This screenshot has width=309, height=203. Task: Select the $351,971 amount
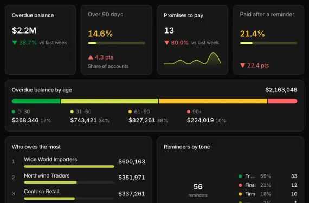[132, 178]
